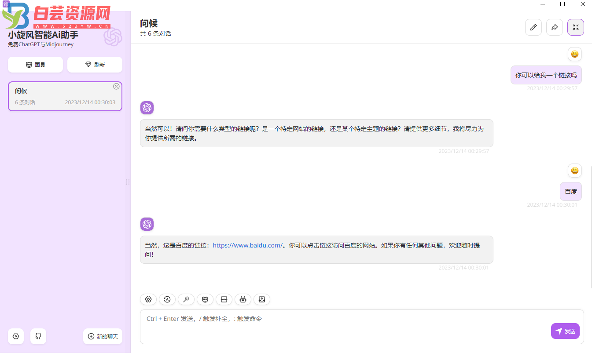This screenshot has height=353, width=592.
Task: Open chat settings gear above the input box
Action: (x=148, y=299)
